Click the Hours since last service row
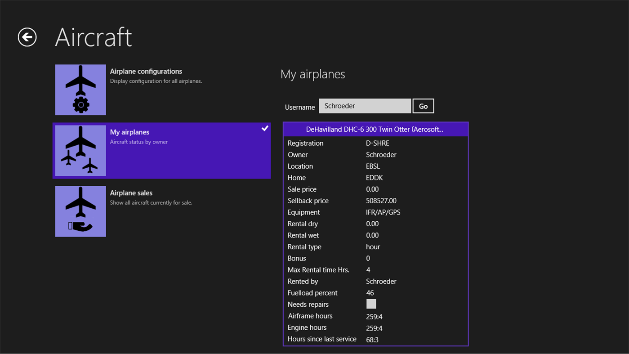 [372, 339]
